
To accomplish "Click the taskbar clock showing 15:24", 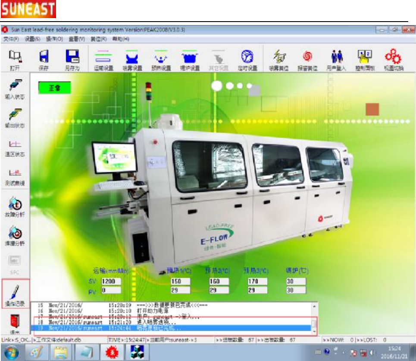I will point(394,352).
